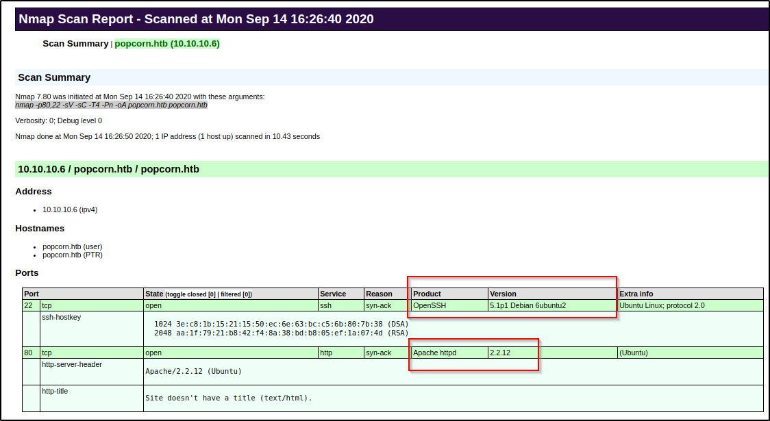Screen dimensions: 770x421
Task: Select 'Ubuntu Linux; protocol 2.0' extra info cell
Action: pyautogui.click(x=691, y=305)
